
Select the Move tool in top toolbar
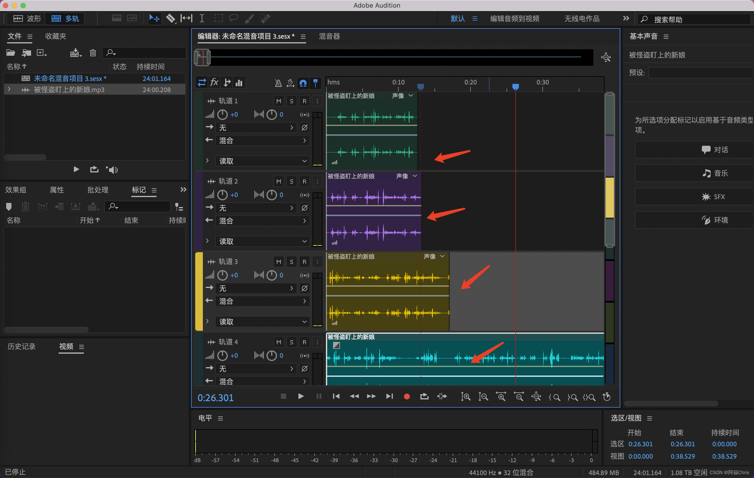click(x=154, y=18)
